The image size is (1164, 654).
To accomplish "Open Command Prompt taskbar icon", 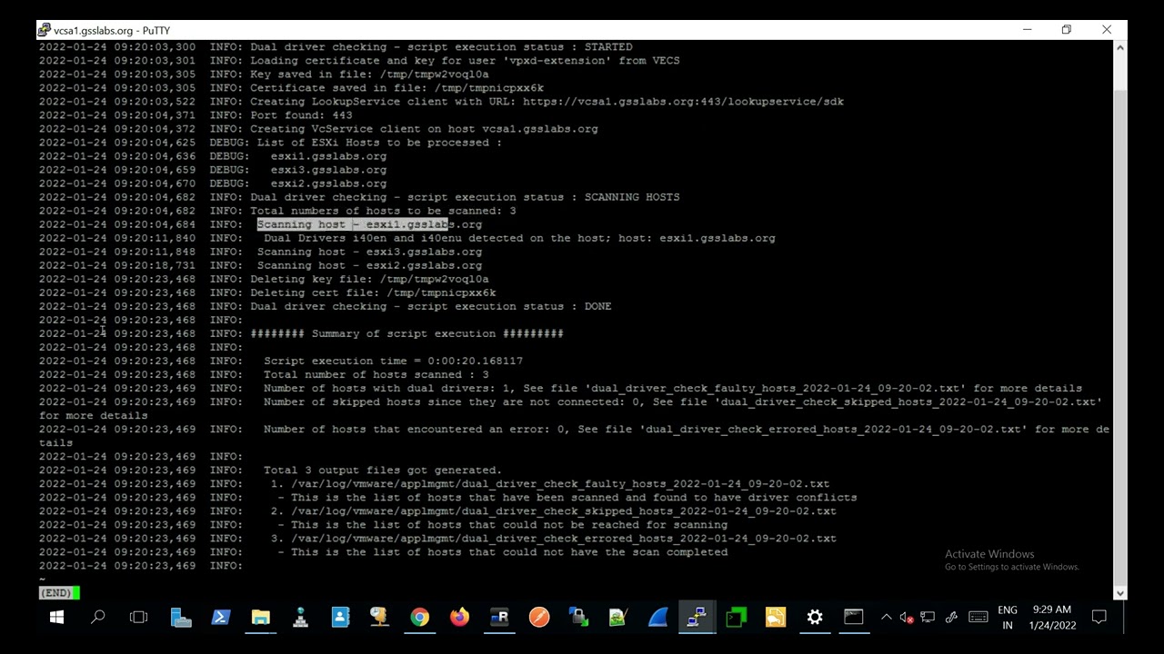I will pos(853,618).
